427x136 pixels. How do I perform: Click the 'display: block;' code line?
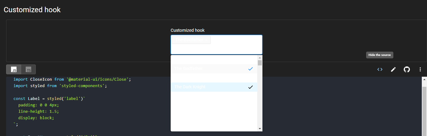click(36, 118)
